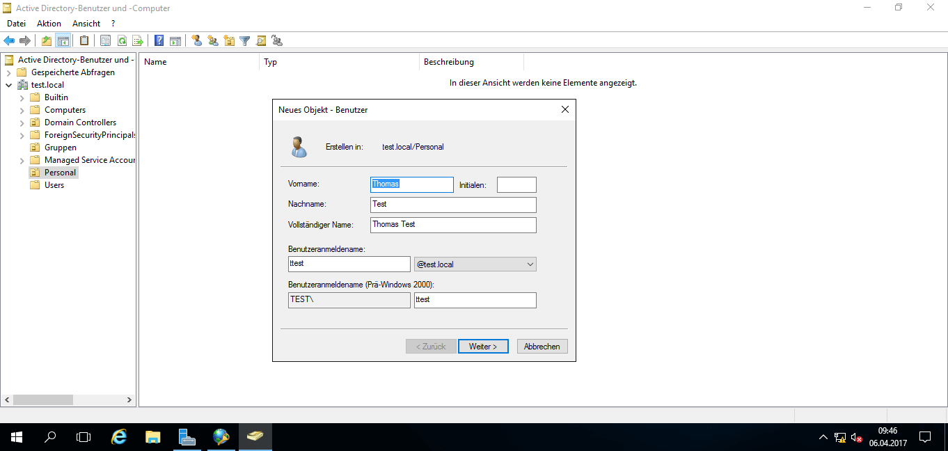Toggle the action pane toolbar icon
The image size is (948, 451).
click(175, 41)
